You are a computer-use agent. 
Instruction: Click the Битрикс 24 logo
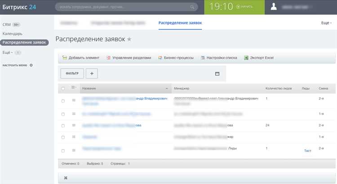tap(19, 7)
